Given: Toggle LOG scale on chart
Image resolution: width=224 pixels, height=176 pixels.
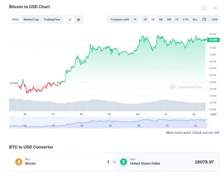Looking at the screenshot, I should click(x=214, y=19).
